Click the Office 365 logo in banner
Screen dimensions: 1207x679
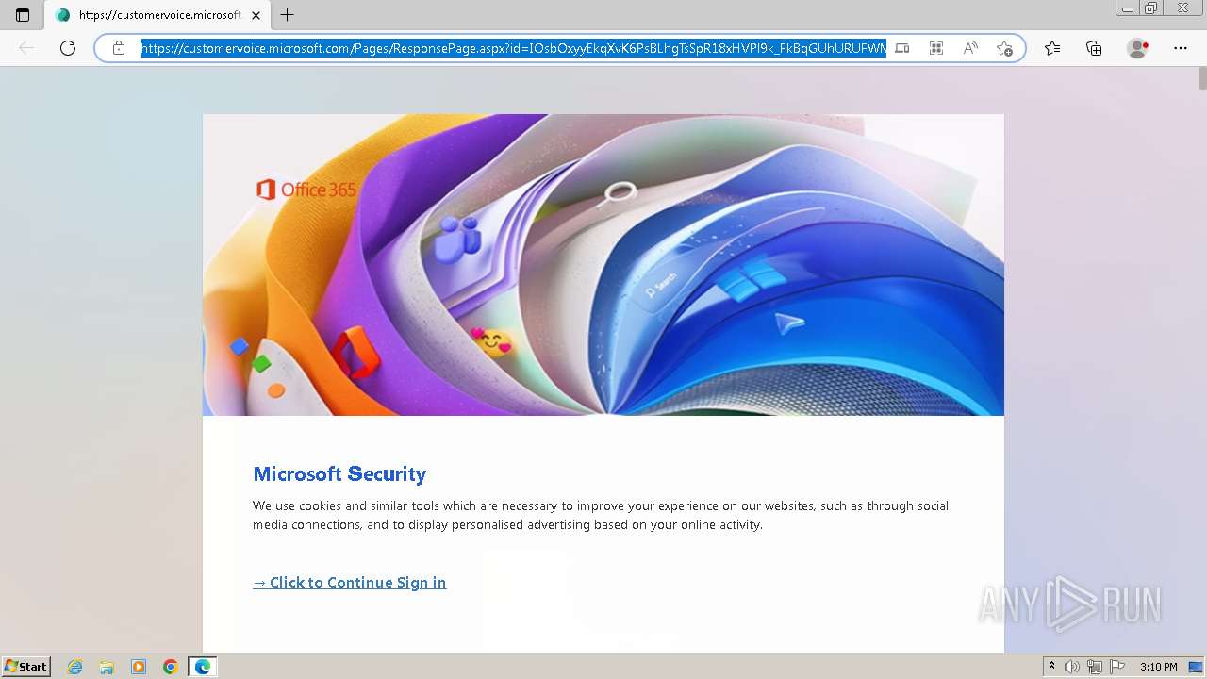pyautogui.click(x=306, y=190)
